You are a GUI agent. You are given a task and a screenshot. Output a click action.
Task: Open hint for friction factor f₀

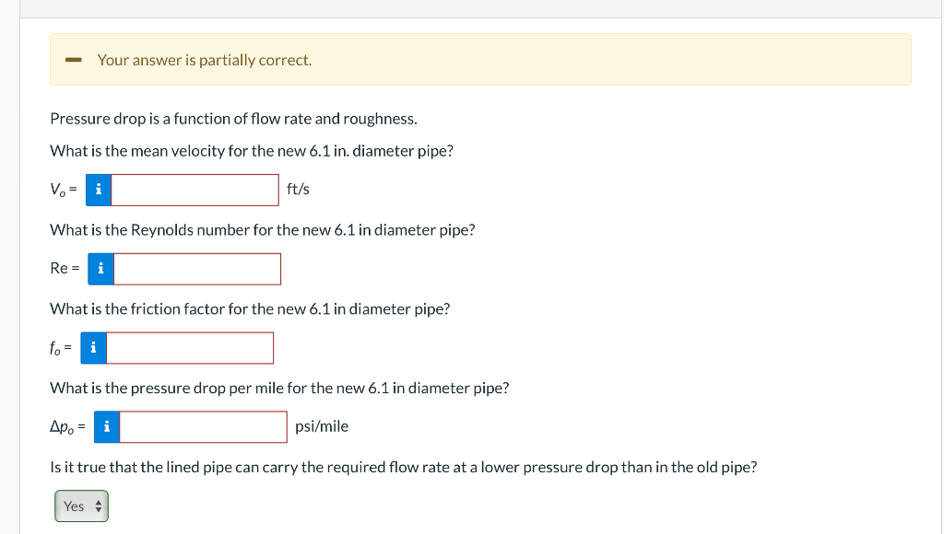coord(92,347)
